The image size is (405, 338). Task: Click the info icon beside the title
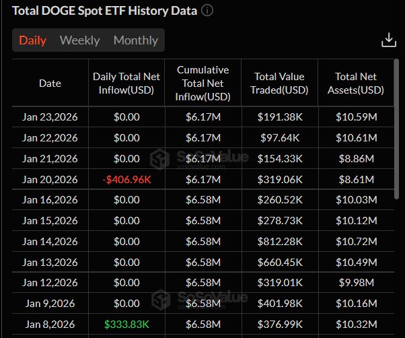tap(207, 11)
